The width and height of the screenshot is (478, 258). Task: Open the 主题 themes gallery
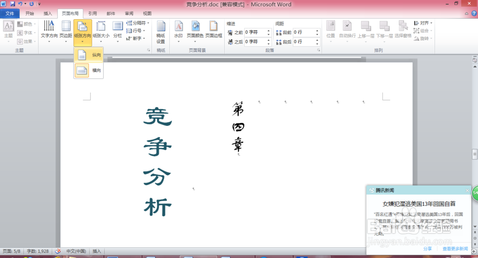(x=8, y=32)
